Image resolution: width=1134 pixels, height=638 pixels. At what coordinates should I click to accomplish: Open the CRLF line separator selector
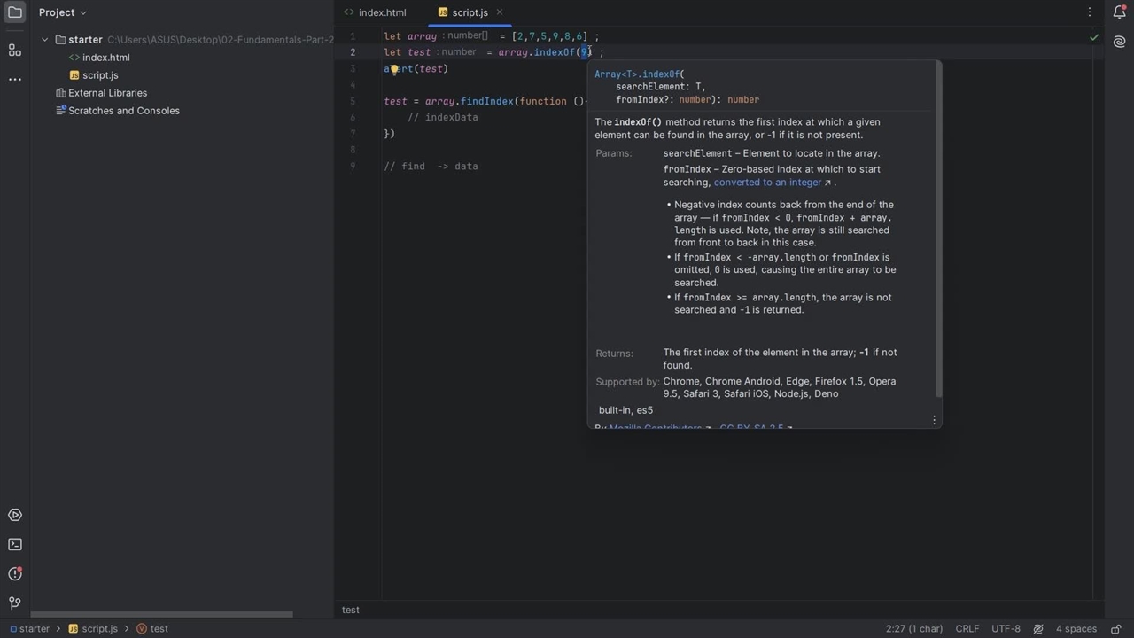[967, 629]
